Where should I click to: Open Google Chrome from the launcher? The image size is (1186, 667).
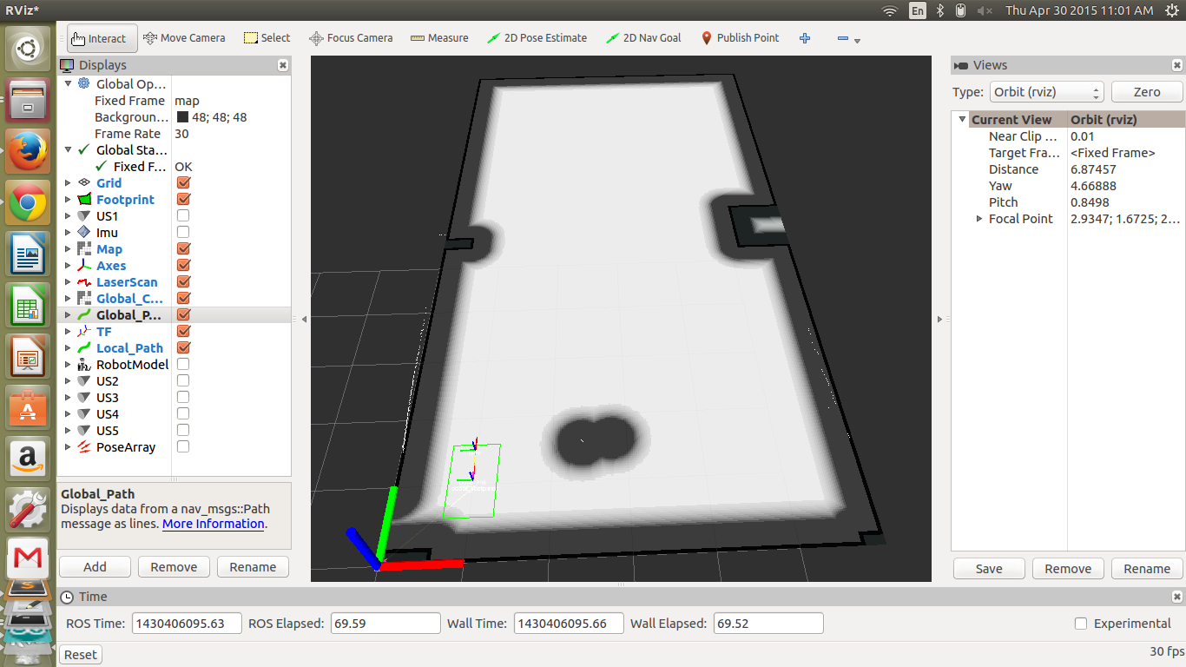(28, 202)
